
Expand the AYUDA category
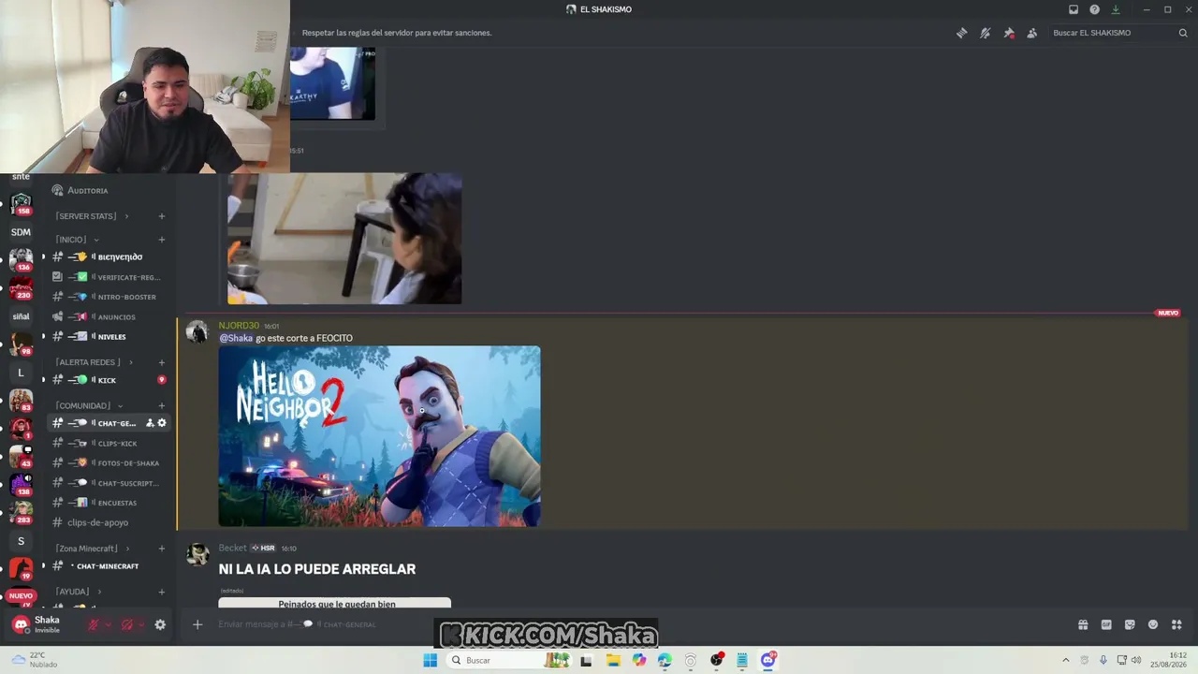pyautogui.click(x=78, y=592)
